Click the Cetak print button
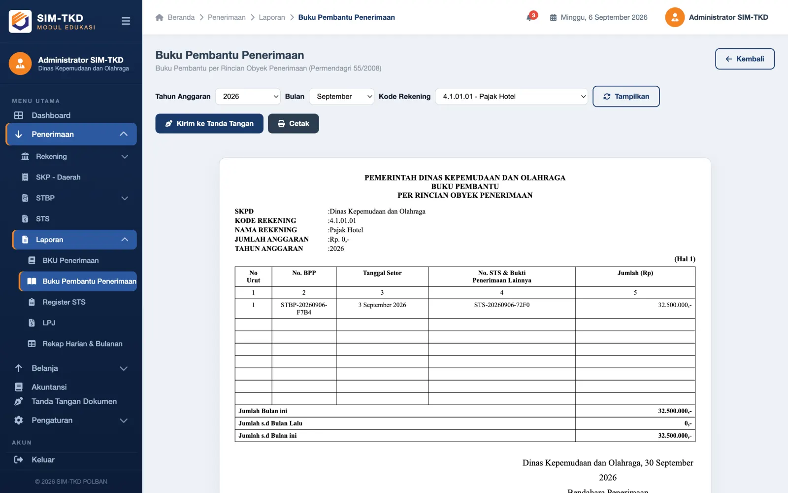Screen dimensions: 788x493 (293, 123)
